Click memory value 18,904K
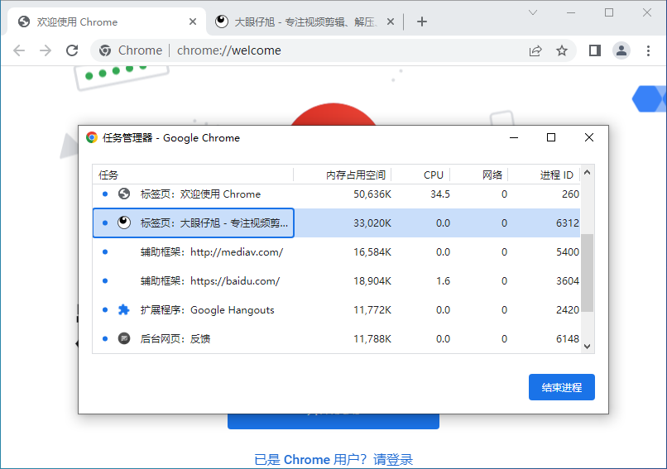Viewport: 667px width, 469px height. click(x=372, y=281)
